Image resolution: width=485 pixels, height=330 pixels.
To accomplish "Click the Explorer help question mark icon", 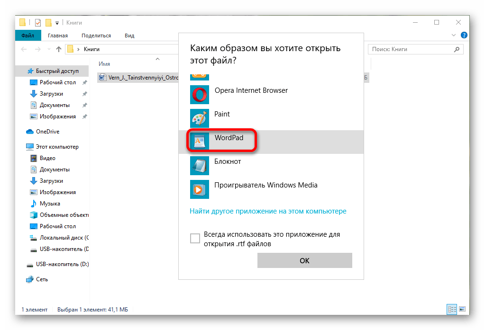I will pos(464,35).
